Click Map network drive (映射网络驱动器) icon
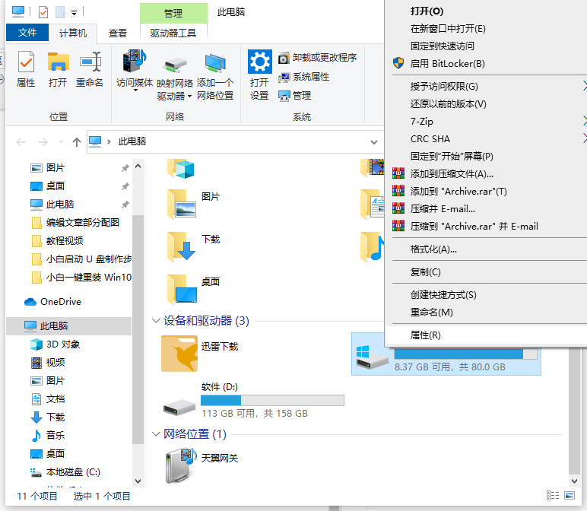 [x=175, y=65]
